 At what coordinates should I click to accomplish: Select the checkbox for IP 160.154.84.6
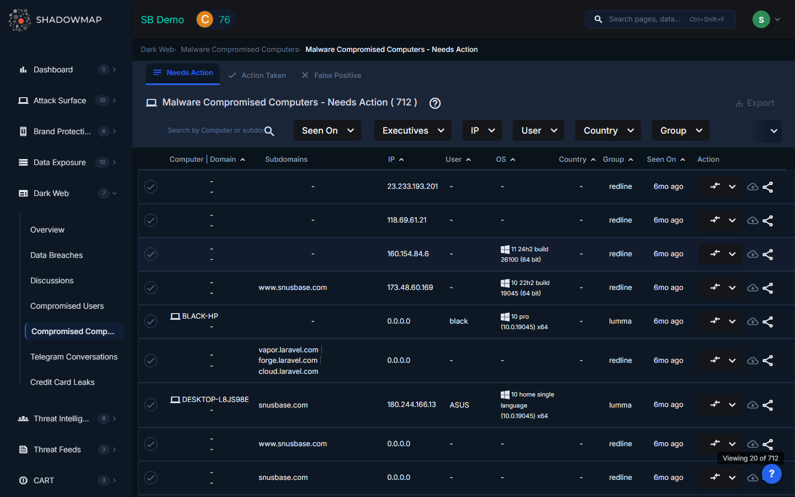coord(151,254)
